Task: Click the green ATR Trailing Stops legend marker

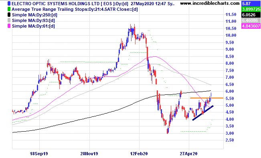Action: pos(9,9)
